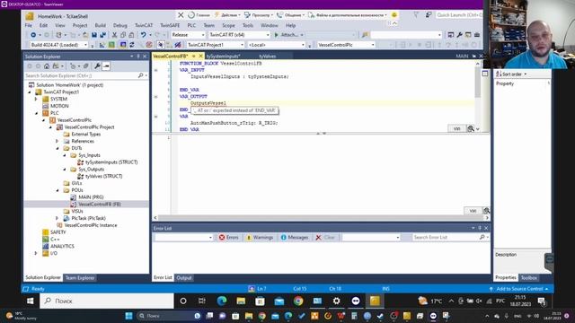Click the Settings gear in the remote taskbar
The image size is (575, 323).
pyautogui.click(x=336, y=301)
